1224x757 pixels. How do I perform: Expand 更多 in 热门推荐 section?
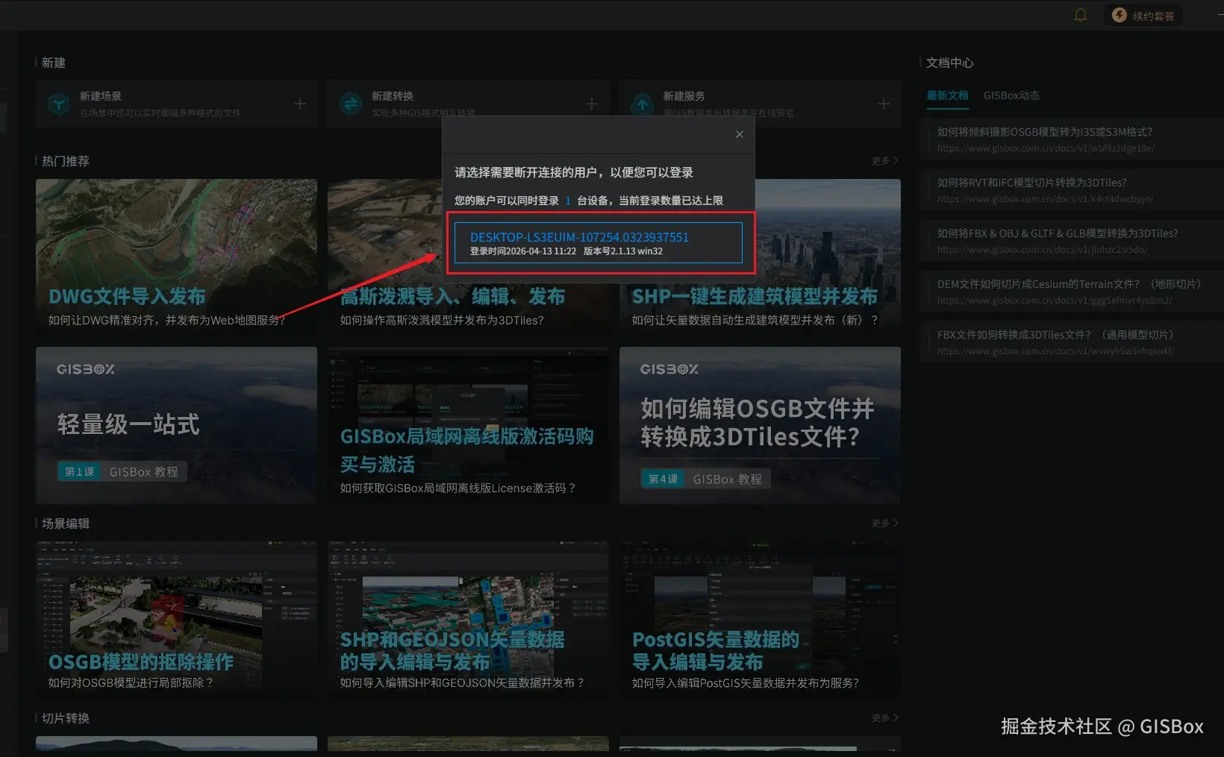tap(885, 161)
